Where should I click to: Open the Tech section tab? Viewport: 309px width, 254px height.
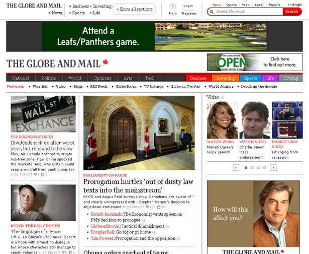coord(150,78)
